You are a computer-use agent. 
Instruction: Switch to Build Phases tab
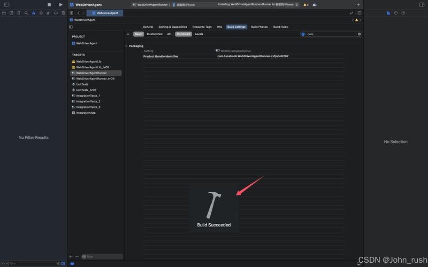click(x=259, y=27)
